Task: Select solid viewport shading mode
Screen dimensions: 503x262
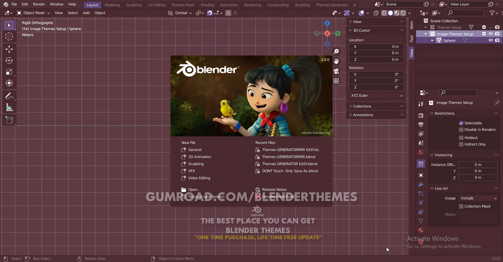Action: (390, 13)
